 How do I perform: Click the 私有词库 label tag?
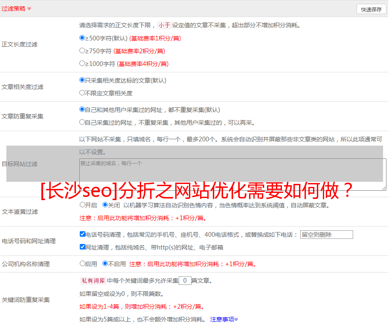pos(92,281)
